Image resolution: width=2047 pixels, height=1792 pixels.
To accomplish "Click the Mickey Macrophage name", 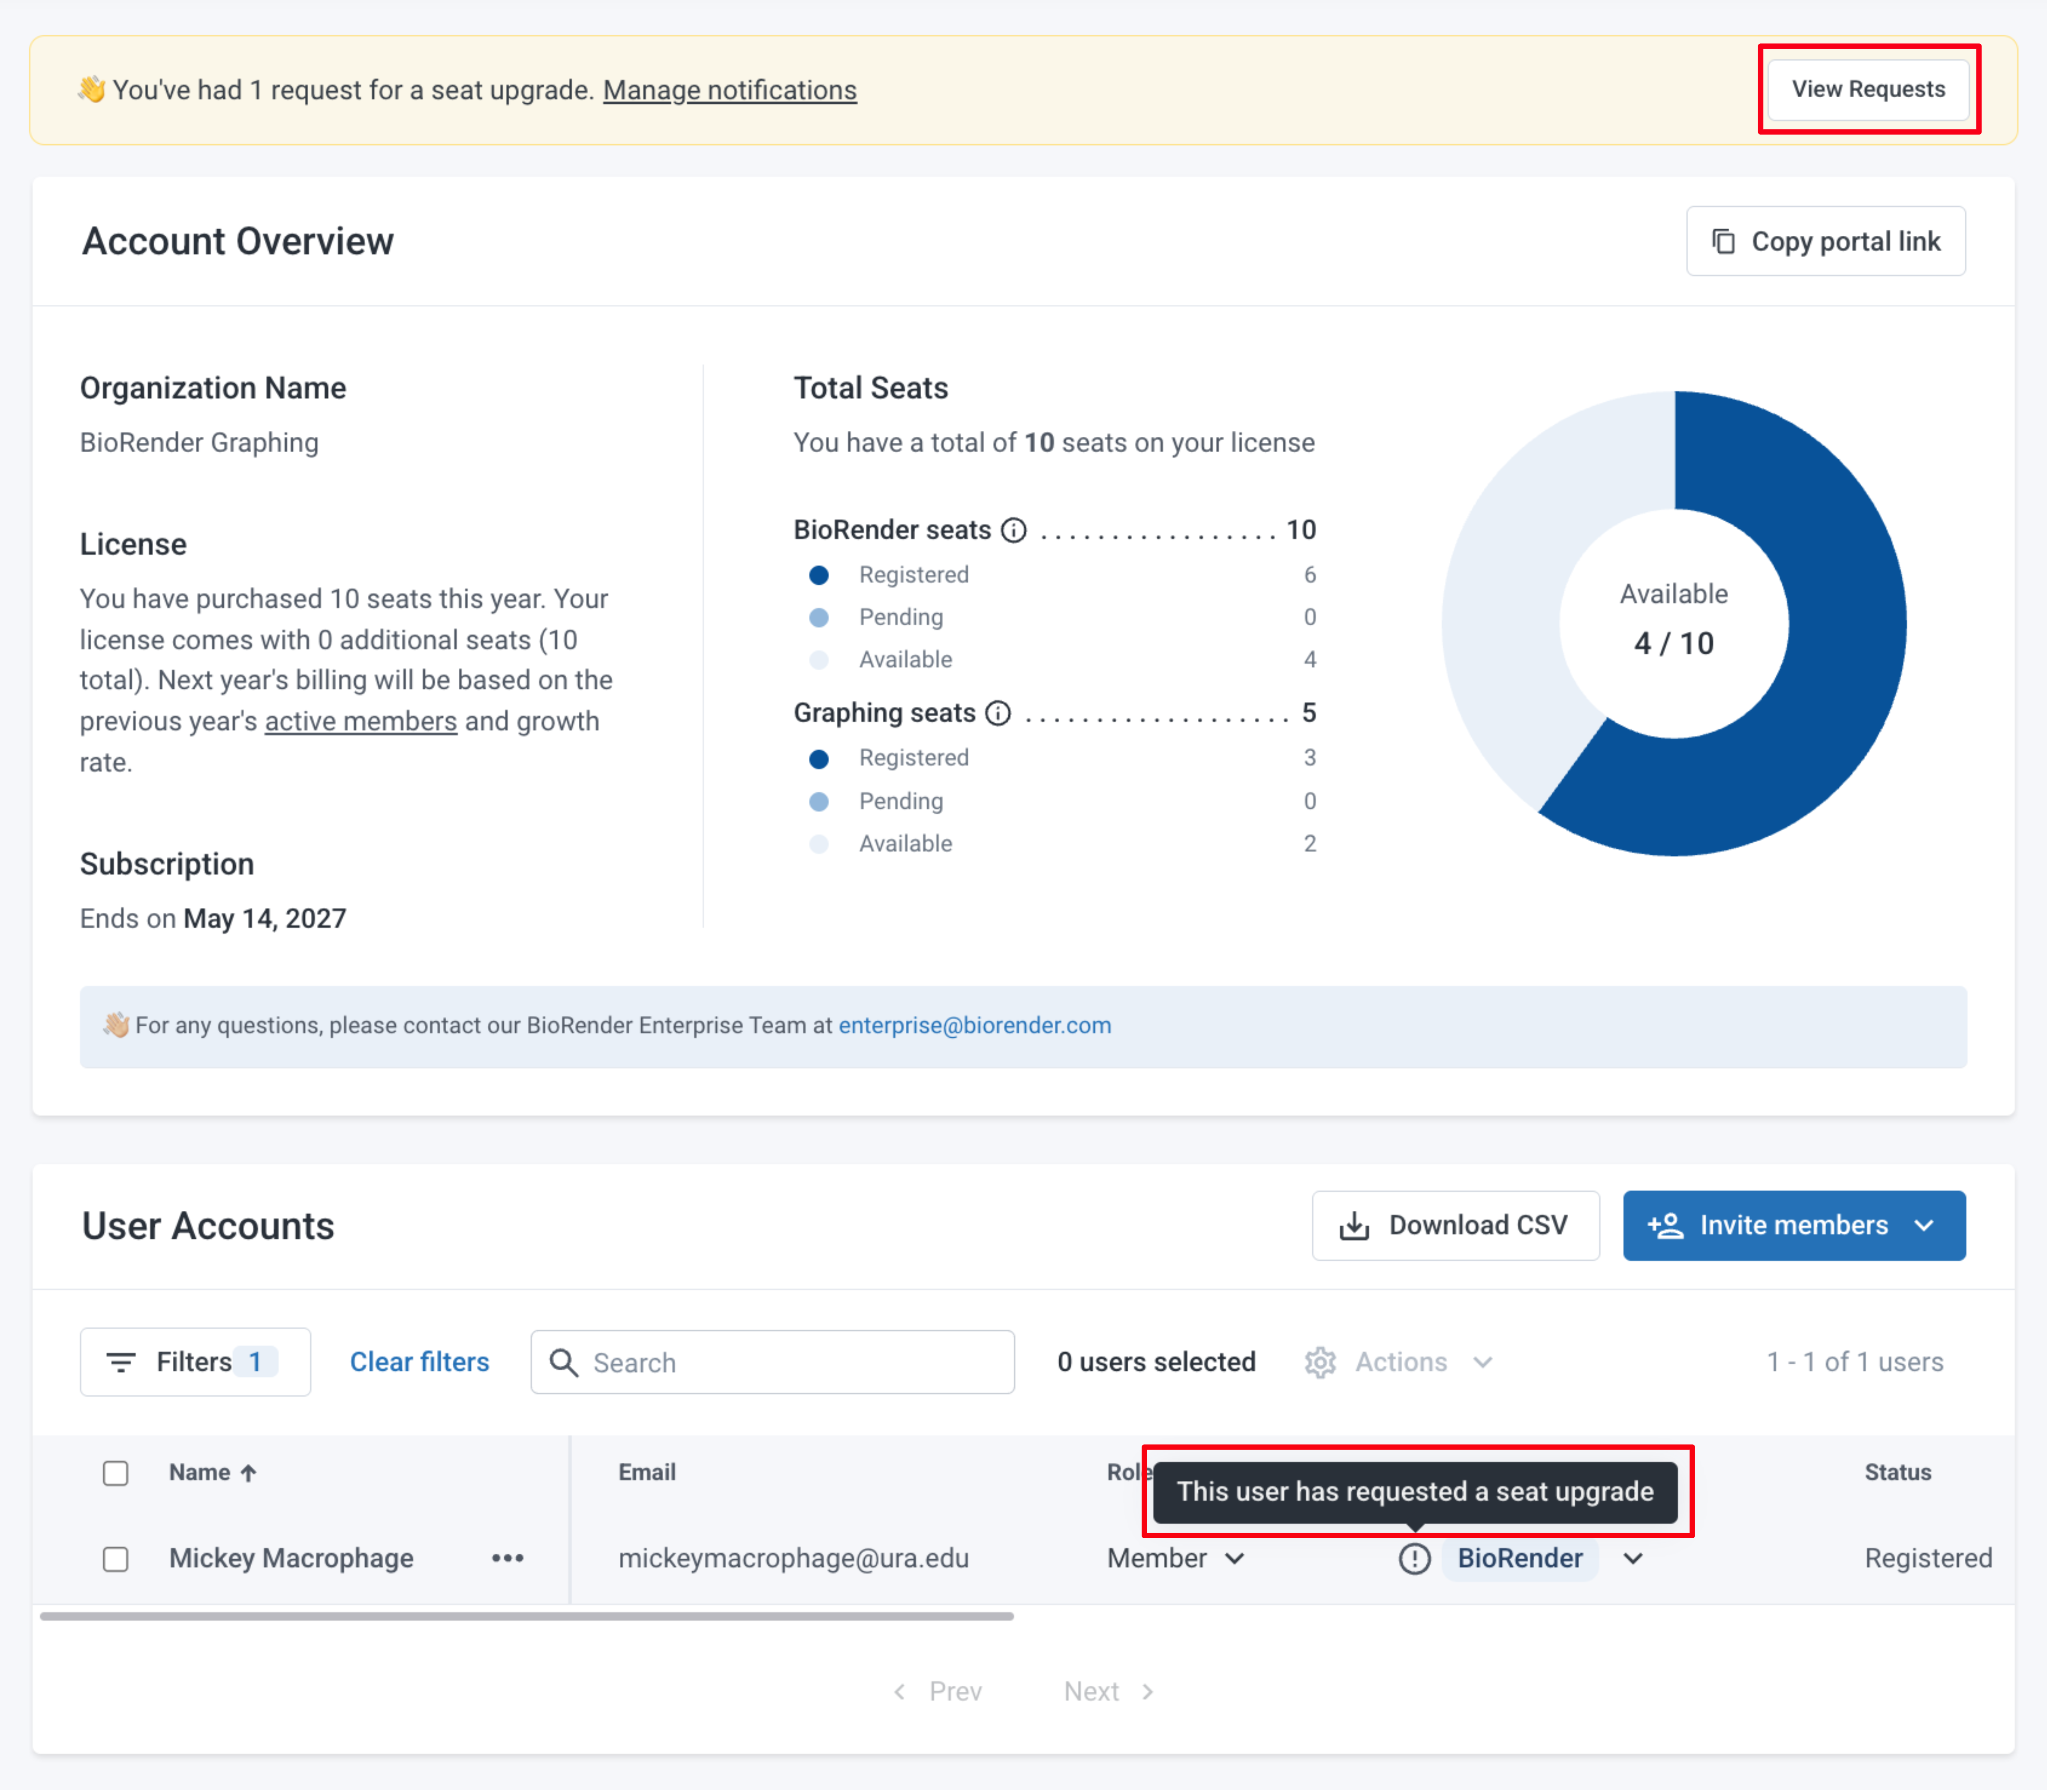I will 291,1558.
